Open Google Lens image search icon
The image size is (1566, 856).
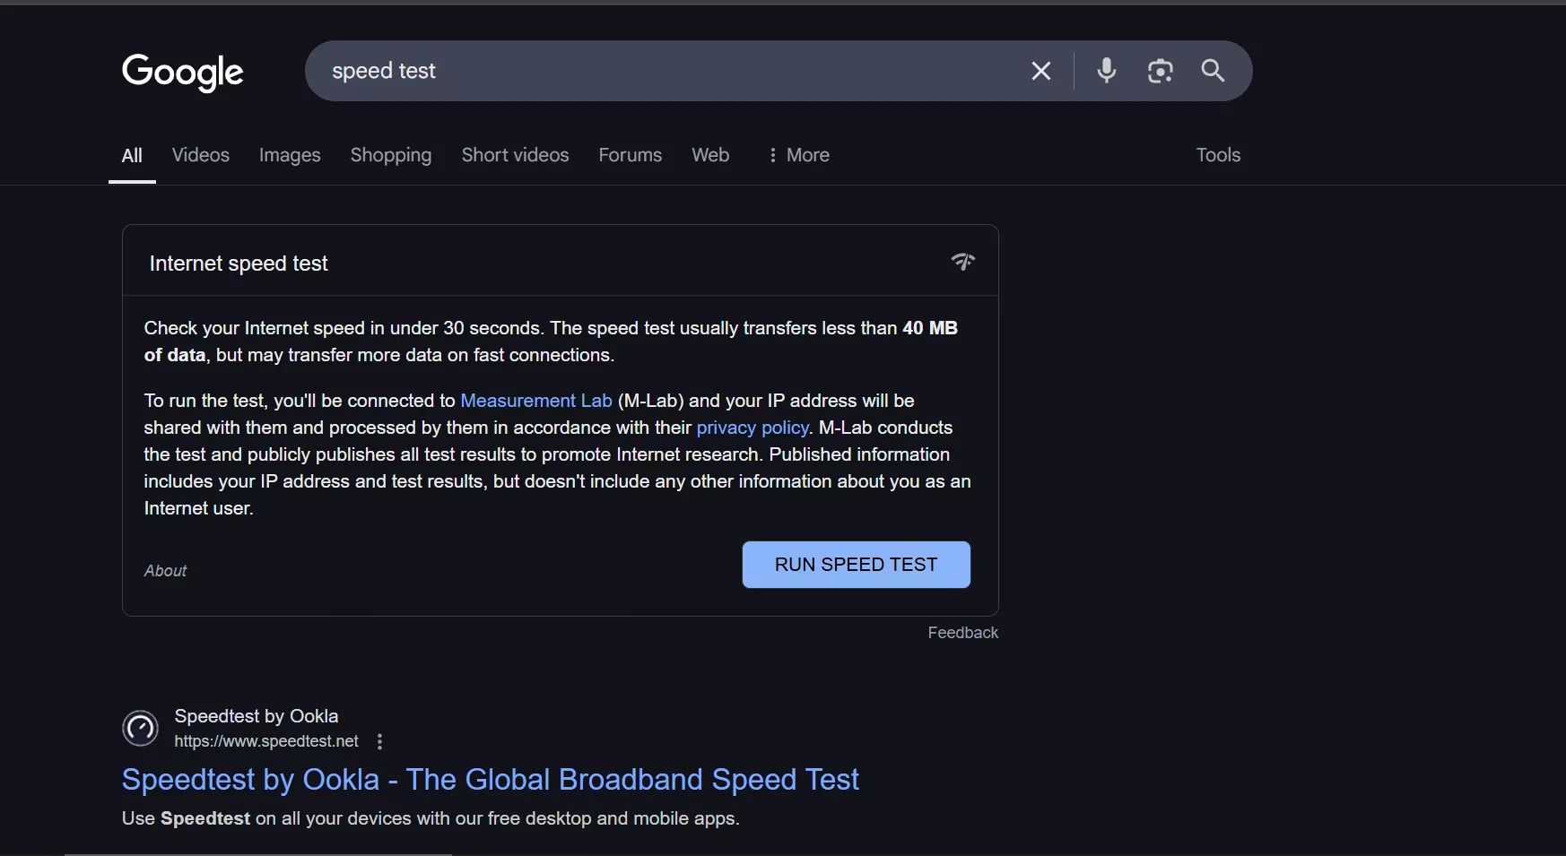click(1160, 71)
